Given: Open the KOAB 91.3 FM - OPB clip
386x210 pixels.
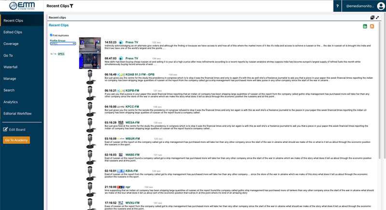Looking at the screenshot, I should [x=141, y=75].
